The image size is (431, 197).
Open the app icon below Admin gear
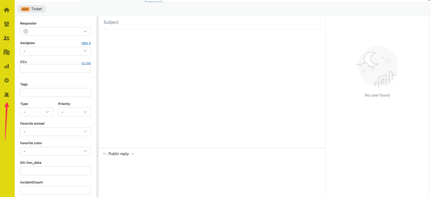click(x=7, y=94)
